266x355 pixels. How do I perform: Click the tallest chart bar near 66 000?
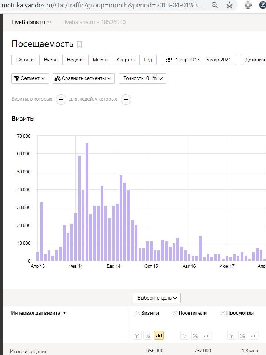pyautogui.click(x=87, y=202)
